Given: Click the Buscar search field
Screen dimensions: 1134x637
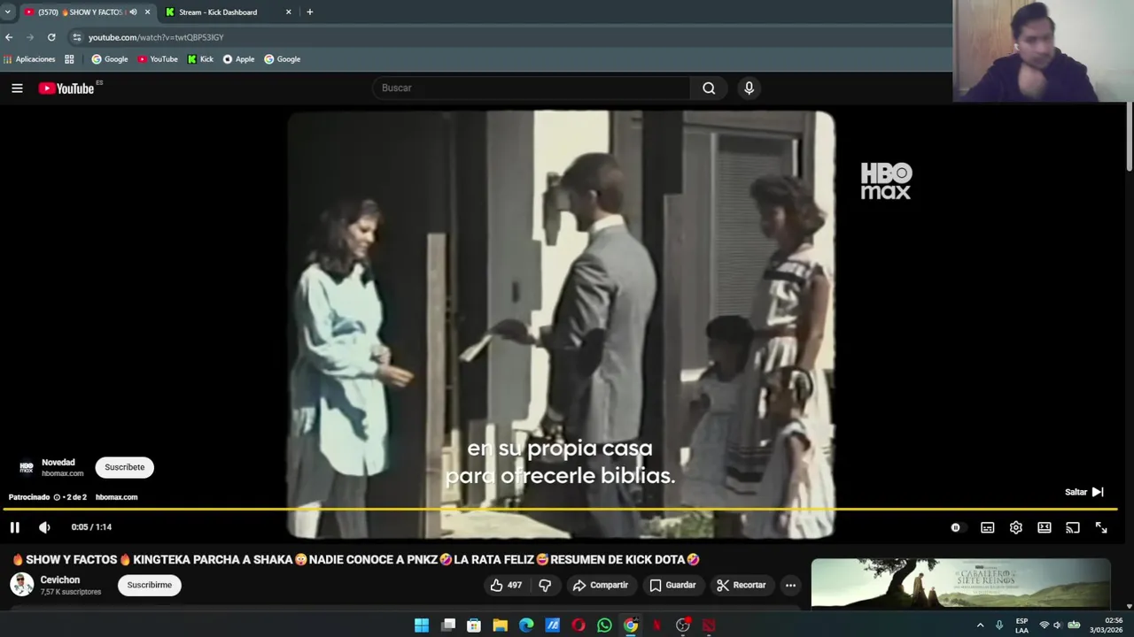Looking at the screenshot, I should click(x=532, y=88).
